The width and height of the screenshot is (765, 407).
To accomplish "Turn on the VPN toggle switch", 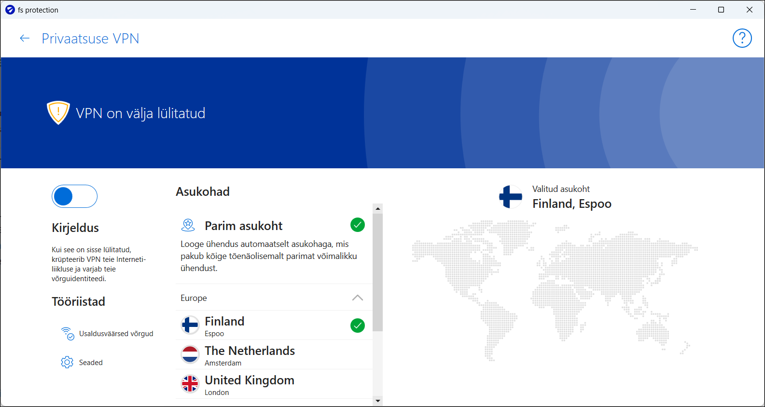I will (x=74, y=196).
